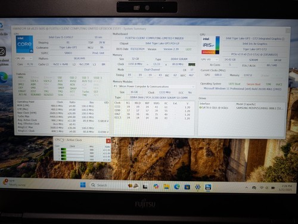
Task: Click the Edge shortcut on the desktop left edge
Action: [4, 77]
